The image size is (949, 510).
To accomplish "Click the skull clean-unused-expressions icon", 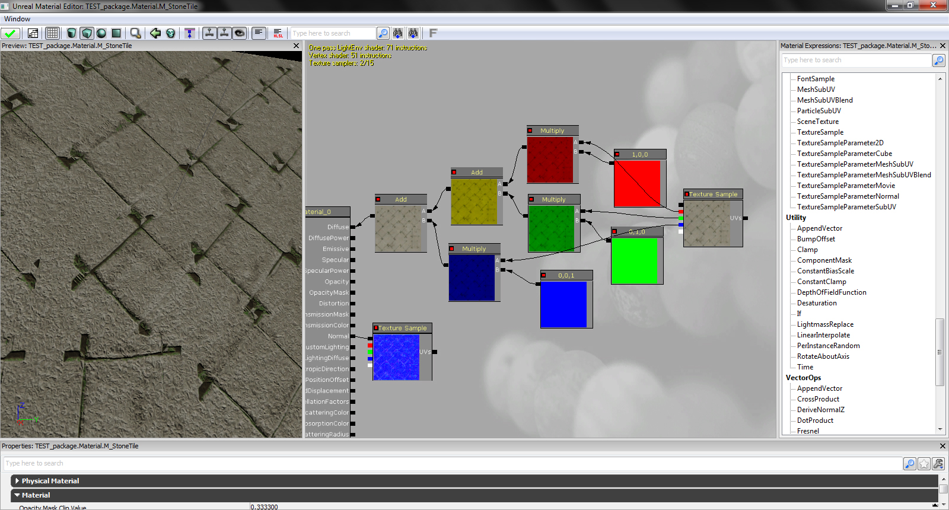I will (171, 33).
